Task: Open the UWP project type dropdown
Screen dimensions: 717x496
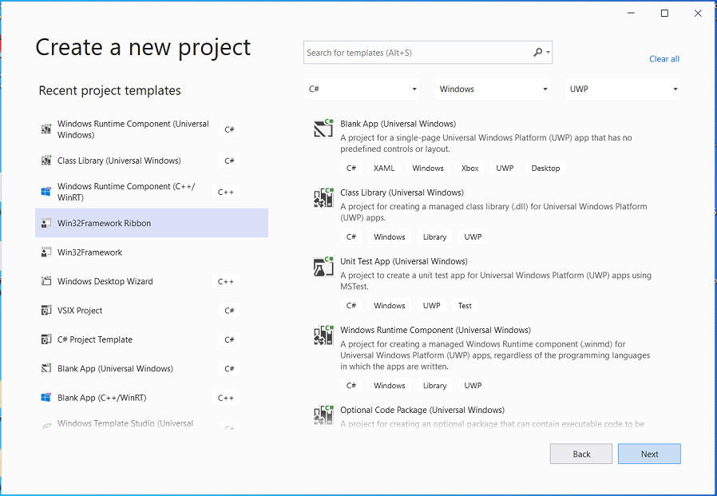Action: pos(623,89)
